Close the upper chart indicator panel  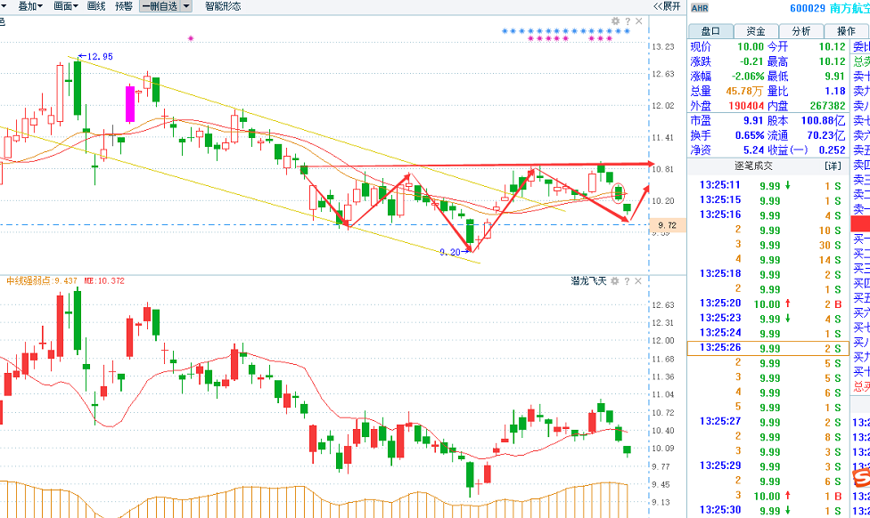pyautogui.click(x=638, y=21)
